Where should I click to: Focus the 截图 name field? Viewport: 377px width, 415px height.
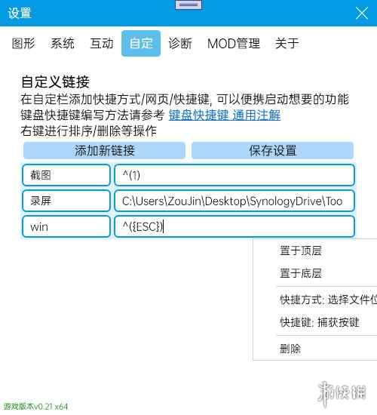click(x=66, y=175)
